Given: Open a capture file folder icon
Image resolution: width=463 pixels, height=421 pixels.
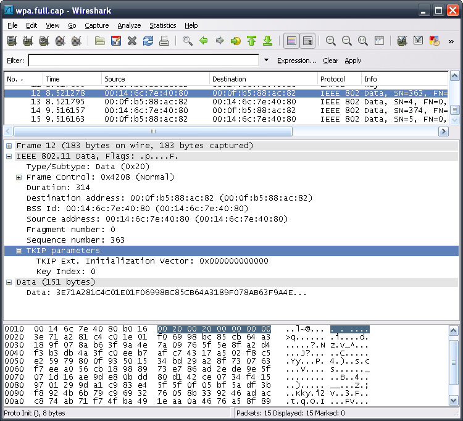Looking at the screenshot, I should [x=100, y=41].
